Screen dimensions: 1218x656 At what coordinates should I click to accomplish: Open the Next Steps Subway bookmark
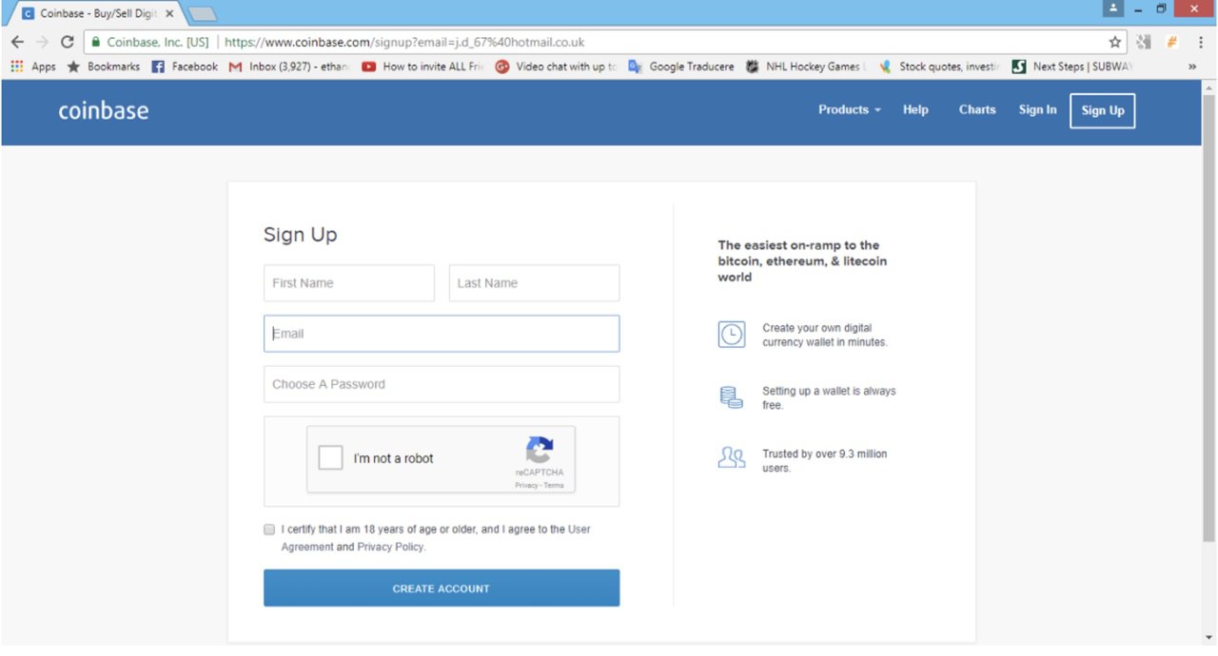click(x=1073, y=67)
